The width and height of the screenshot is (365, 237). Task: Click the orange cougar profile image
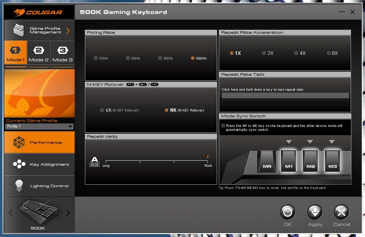pos(39,94)
